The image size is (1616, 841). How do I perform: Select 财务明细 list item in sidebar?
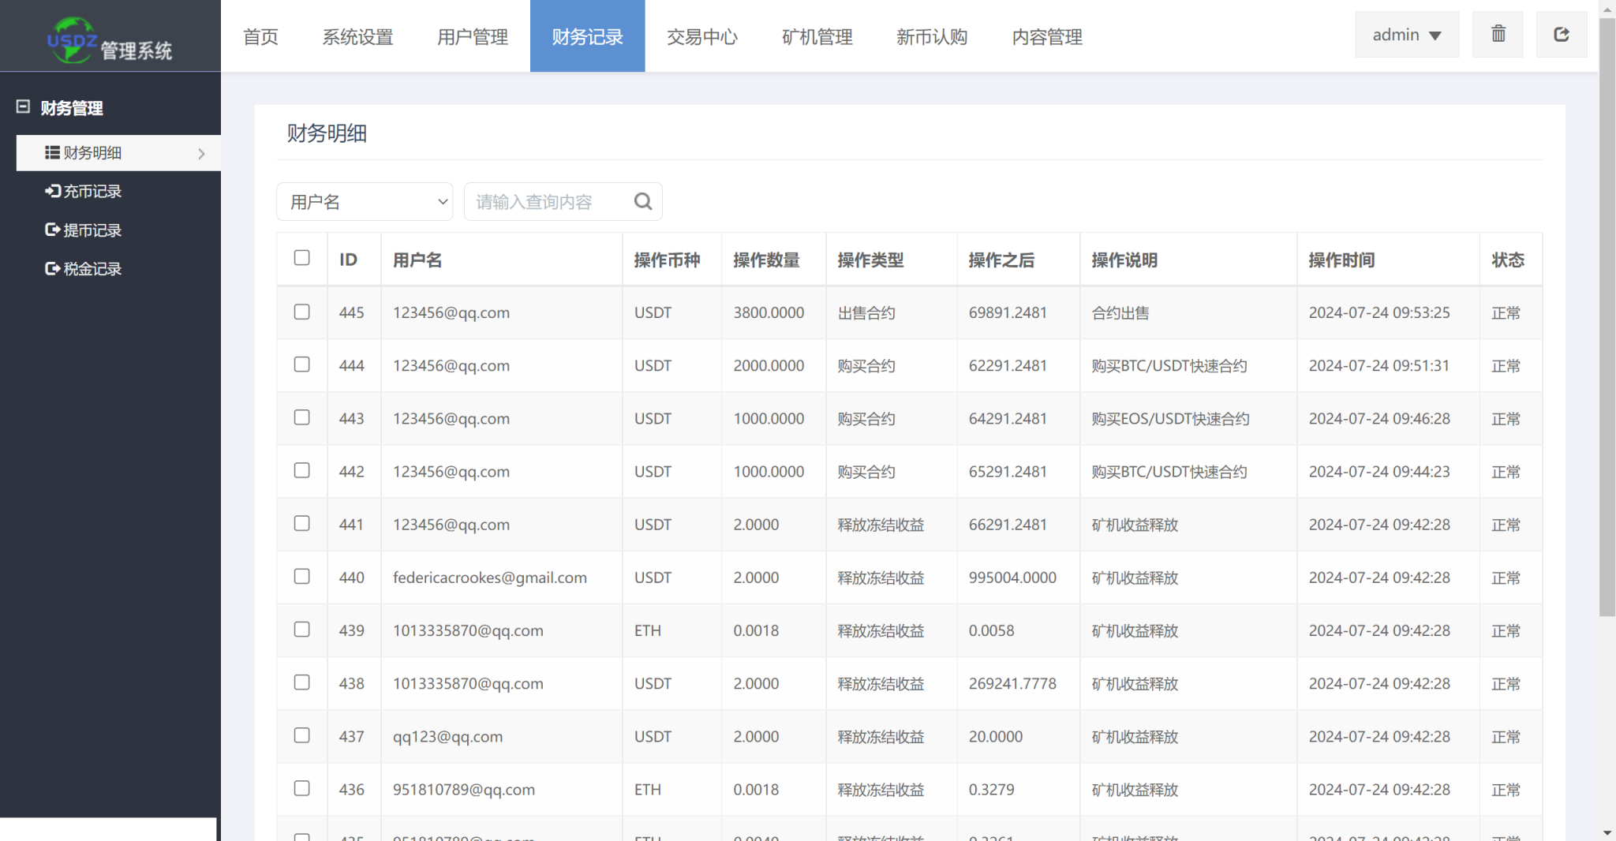coord(118,153)
